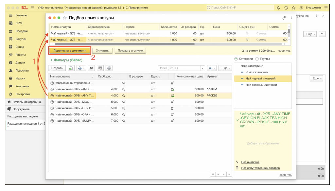
Task: Open the notifications bell icon
Action: pos(278,8)
